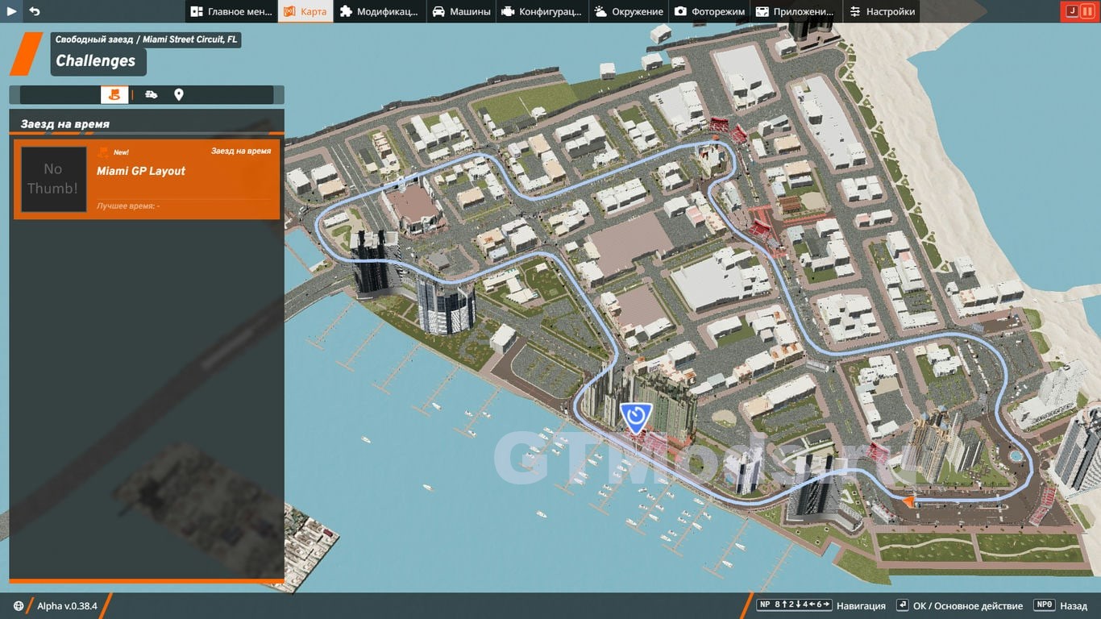Open the Главное меню tab
This screenshot has width=1101, height=619.
click(231, 11)
